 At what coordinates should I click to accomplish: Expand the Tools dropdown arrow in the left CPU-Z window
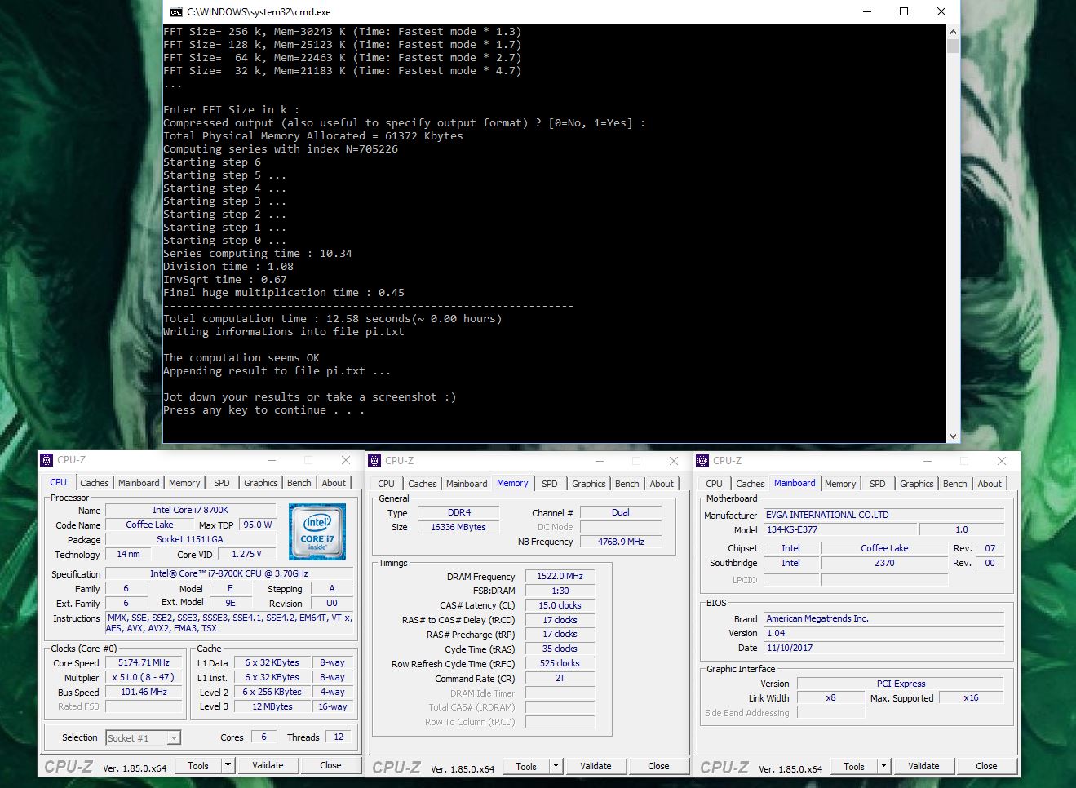tap(228, 765)
